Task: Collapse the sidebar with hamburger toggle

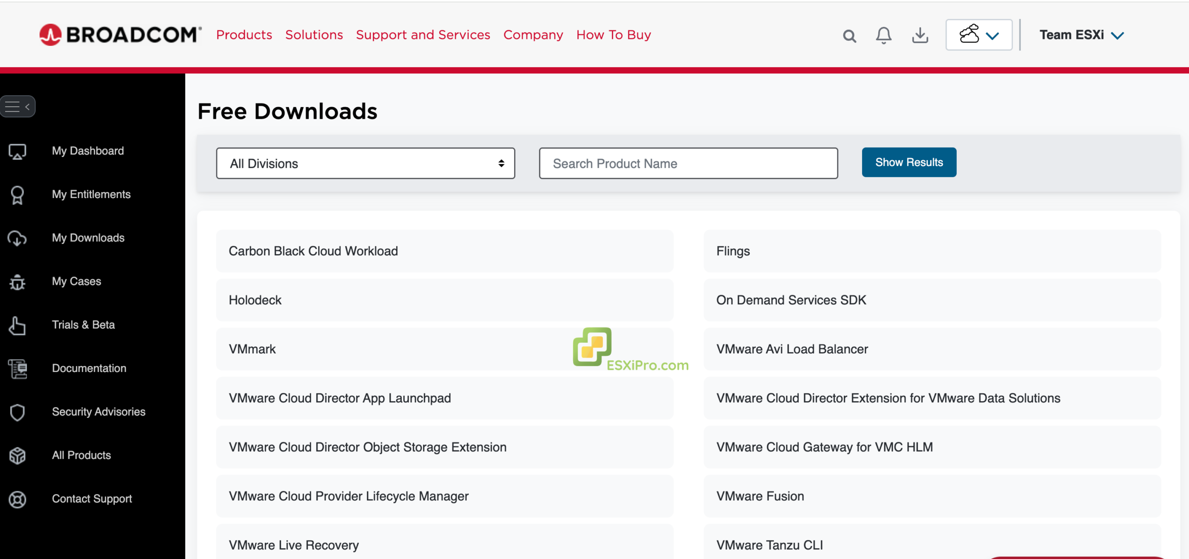Action: [18, 107]
